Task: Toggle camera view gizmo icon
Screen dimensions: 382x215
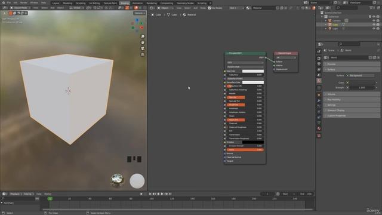Action: tap(143, 48)
